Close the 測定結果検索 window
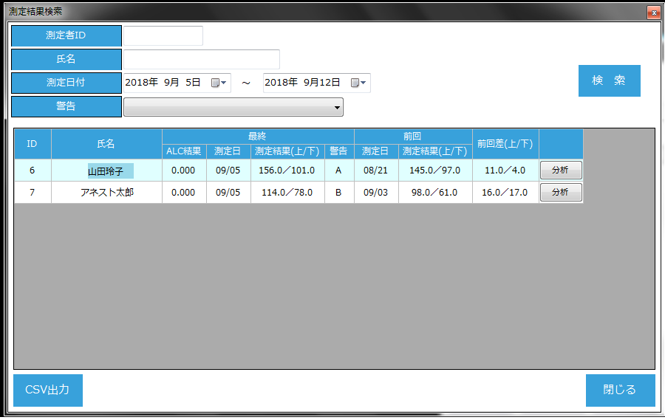Viewport: 665px width, 420px height. (652, 12)
